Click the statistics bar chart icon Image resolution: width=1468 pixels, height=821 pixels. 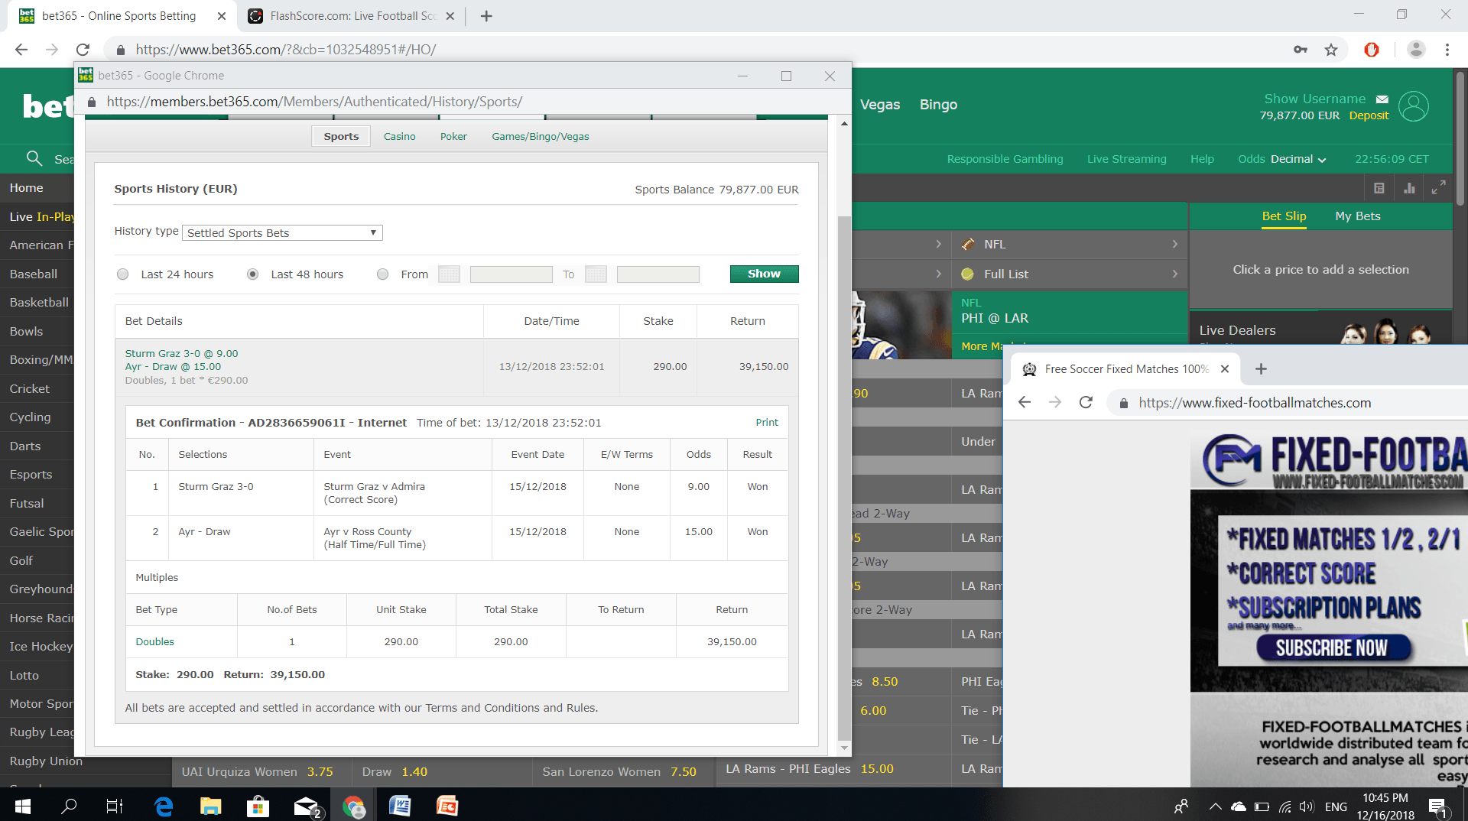[x=1408, y=188]
